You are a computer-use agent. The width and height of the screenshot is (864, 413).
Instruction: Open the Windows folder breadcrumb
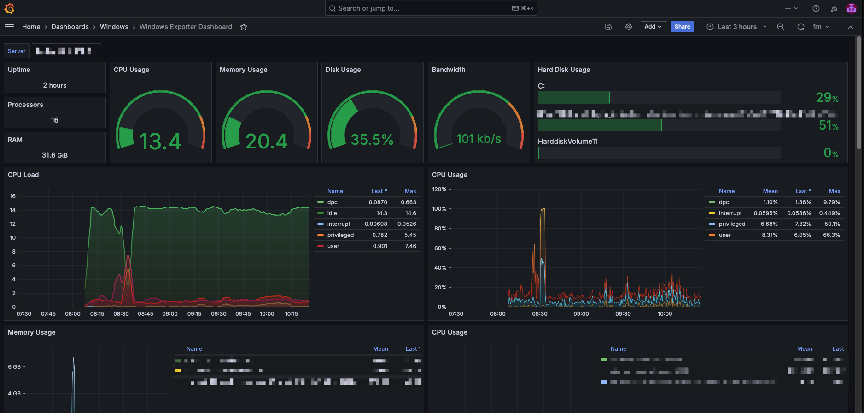(114, 27)
